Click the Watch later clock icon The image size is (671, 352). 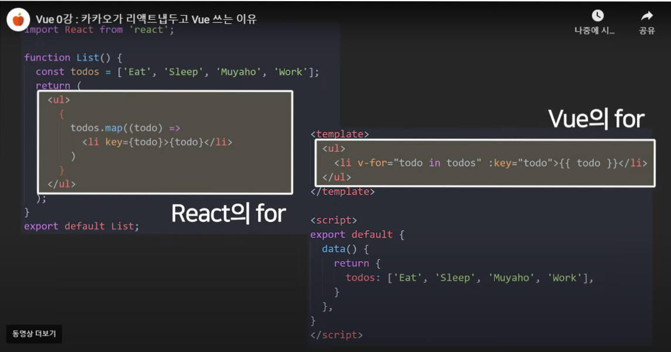pos(598,16)
